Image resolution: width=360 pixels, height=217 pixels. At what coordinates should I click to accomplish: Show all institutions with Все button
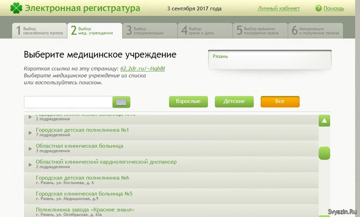(x=280, y=101)
